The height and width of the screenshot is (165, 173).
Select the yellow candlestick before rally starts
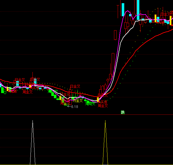click(x=98, y=100)
